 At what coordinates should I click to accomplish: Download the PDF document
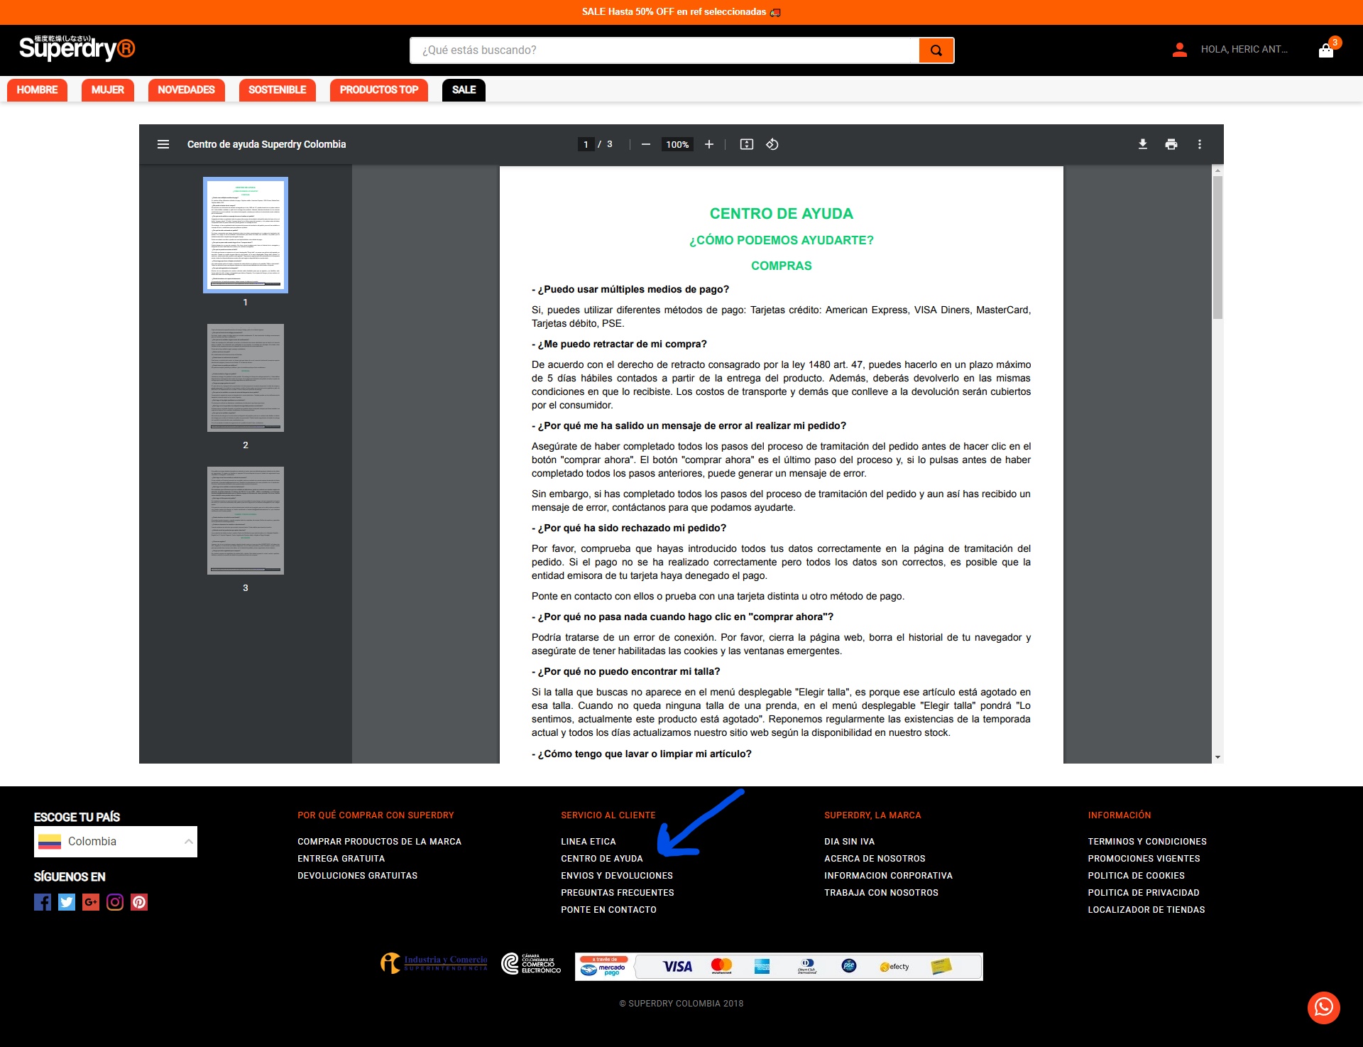point(1143,144)
